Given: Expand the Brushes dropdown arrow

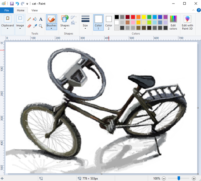Looking at the screenshot, I should (51, 29).
